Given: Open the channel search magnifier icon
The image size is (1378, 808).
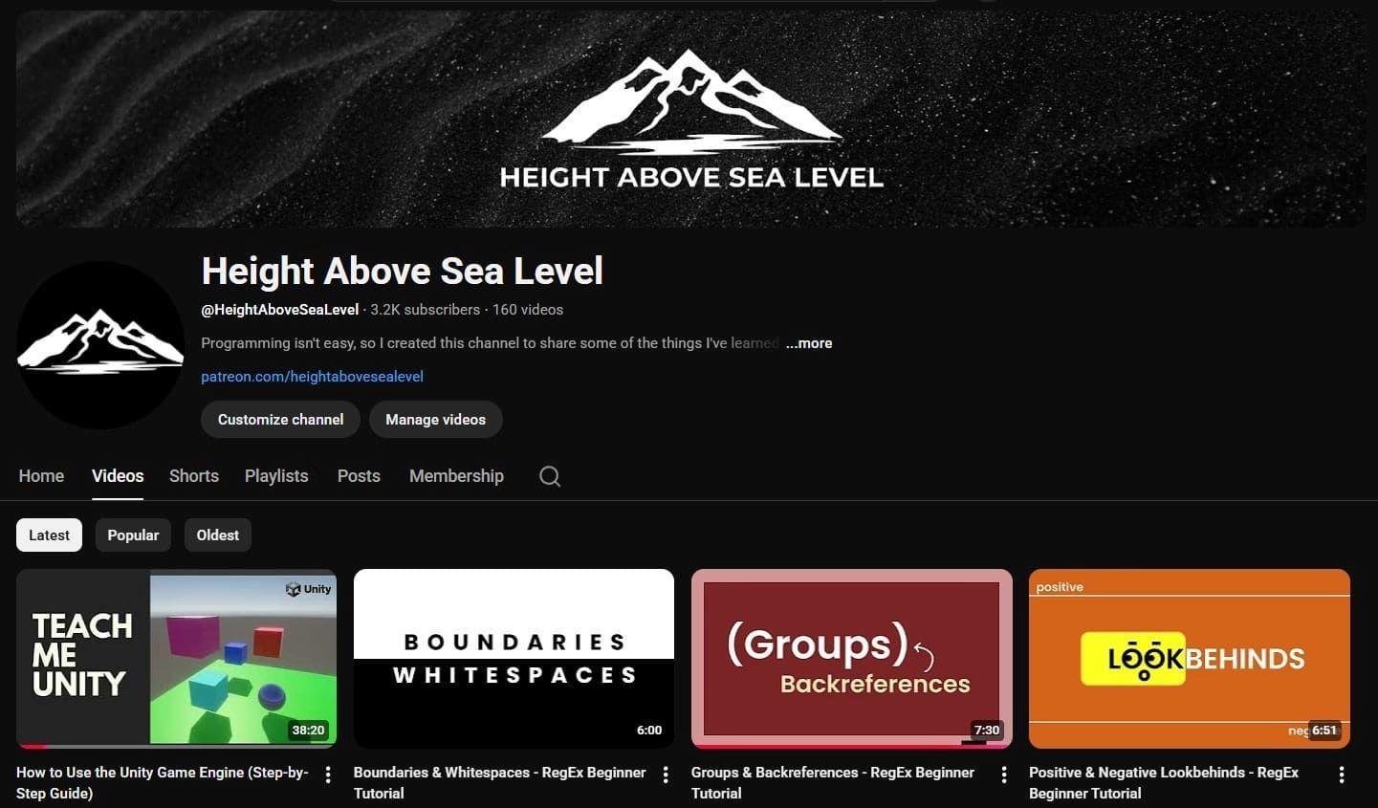Looking at the screenshot, I should pyautogui.click(x=550, y=476).
